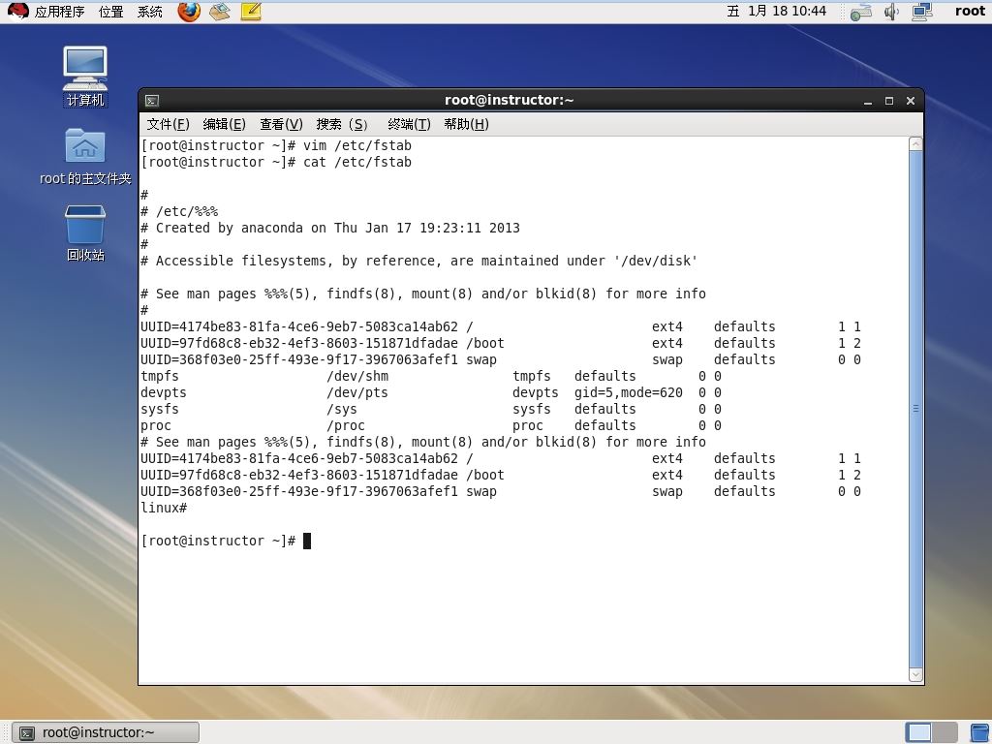Open the network connection status icon
Image resolution: width=992 pixels, height=744 pixels.
coord(860,12)
